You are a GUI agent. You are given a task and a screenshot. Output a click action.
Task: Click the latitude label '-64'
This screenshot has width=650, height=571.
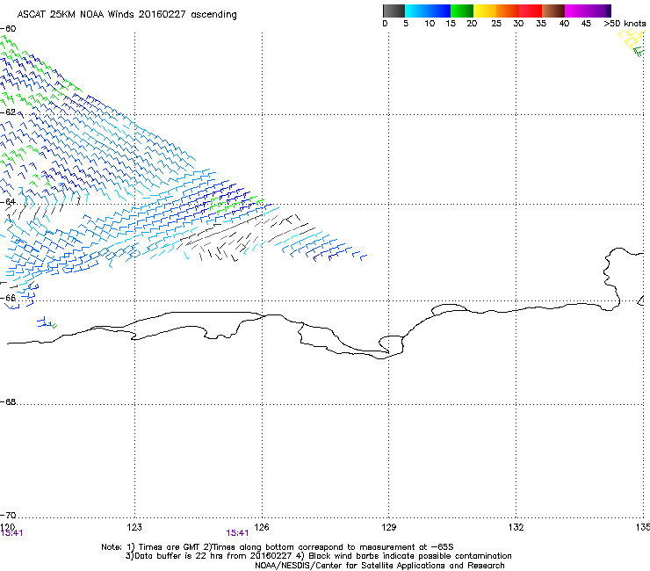pyautogui.click(x=8, y=202)
